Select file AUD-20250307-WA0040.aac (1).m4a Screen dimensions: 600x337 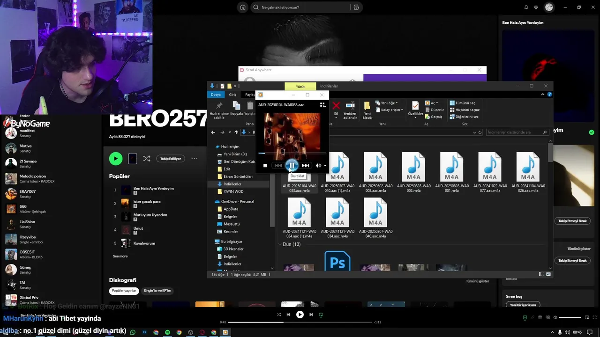[x=337, y=173]
